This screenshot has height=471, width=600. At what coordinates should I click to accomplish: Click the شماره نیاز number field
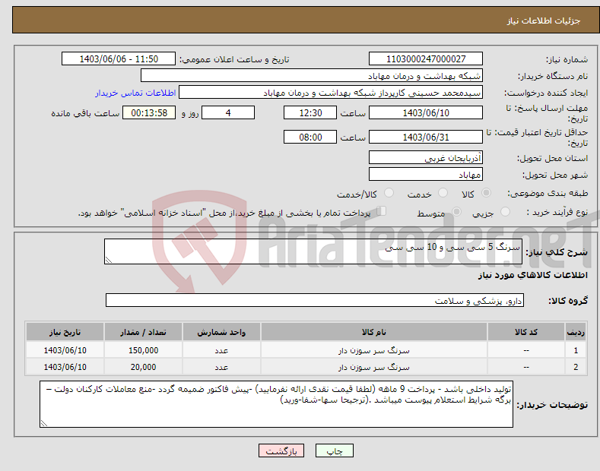tap(426, 59)
